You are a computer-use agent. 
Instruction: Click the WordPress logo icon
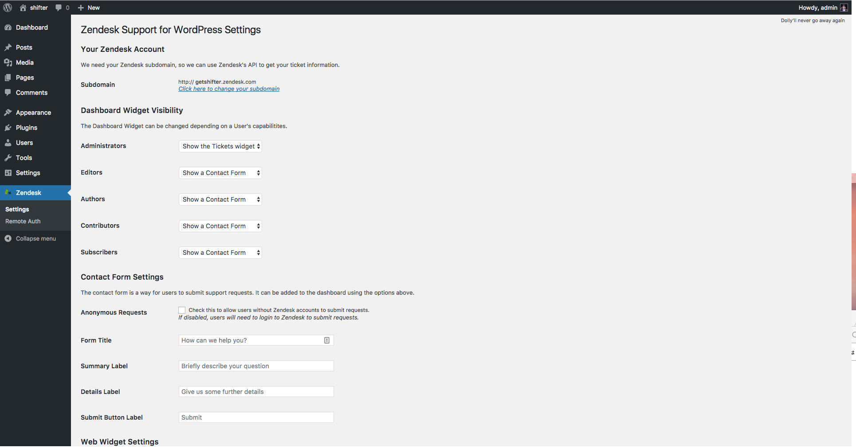[x=8, y=8]
